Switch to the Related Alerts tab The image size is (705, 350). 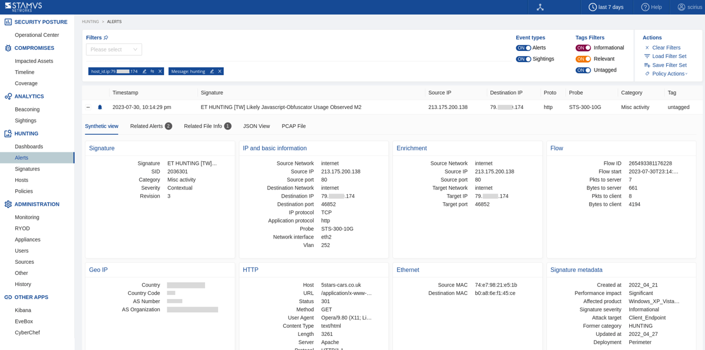coord(151,126)
